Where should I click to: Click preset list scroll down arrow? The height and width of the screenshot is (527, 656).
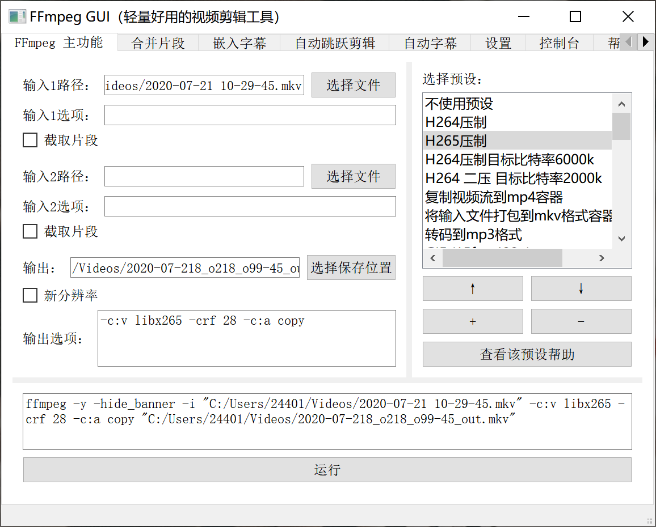pos(622,239)
